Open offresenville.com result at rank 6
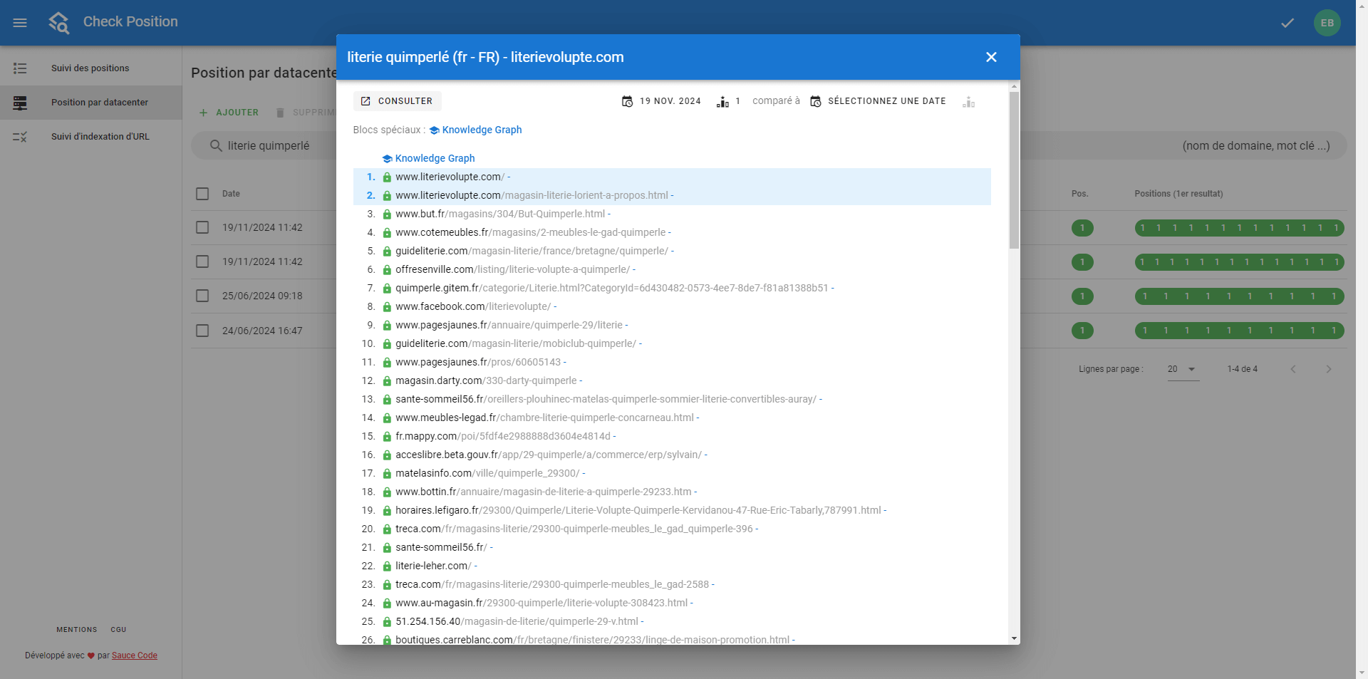 click(512, 269)
